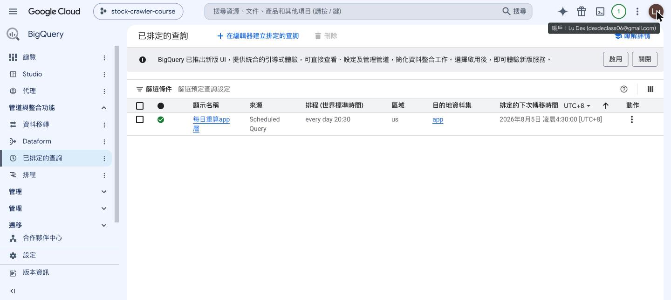Click the sidebar vertical scrollbar
Image resolution: width=671 pixels, height=300 pixels.
[116, 134]
